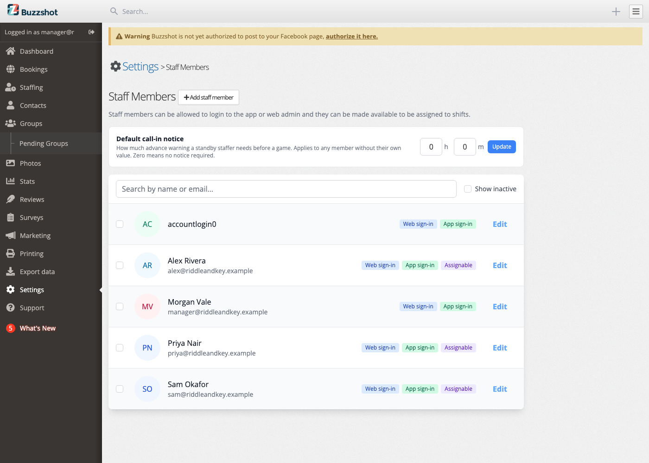Click the call-in notice hours field
649x463 pixels.
431,147
